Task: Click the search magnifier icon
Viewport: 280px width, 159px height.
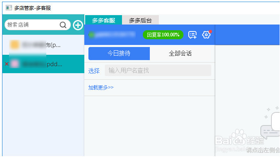Action: (63, 25)
